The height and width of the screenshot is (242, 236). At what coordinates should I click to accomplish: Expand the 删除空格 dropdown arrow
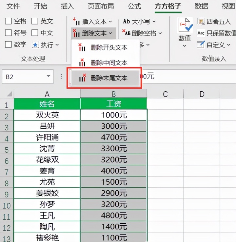[160, 33]
